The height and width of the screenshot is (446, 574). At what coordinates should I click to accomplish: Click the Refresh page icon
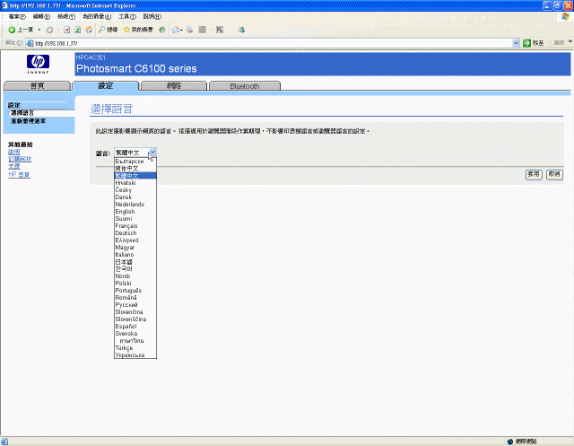pyautogui.click(x=78, y=30)
